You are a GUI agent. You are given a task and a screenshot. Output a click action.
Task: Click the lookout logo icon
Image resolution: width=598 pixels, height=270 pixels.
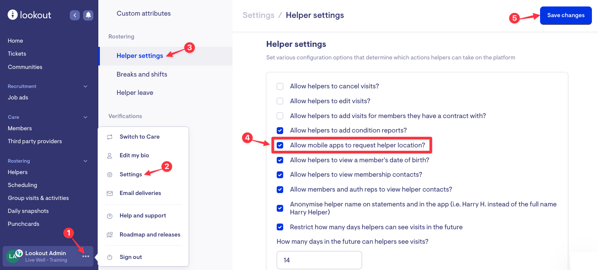pyautogui.click(x=13, y=15)
